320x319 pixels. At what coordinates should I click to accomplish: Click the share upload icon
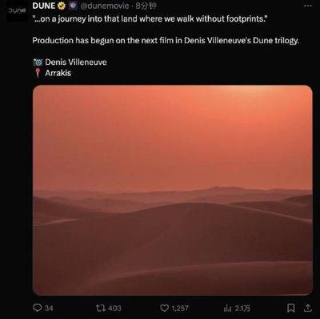(307, 308)
